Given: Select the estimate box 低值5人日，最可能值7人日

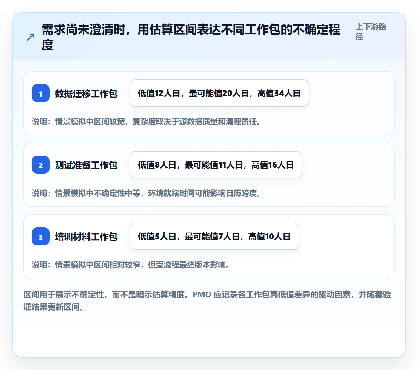Looking at the screenshot, I should (x=214, y=236).
